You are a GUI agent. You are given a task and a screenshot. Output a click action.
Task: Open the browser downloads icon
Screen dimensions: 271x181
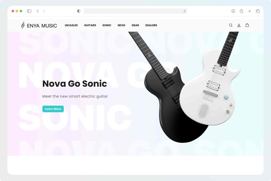click(x=233, y=11)
